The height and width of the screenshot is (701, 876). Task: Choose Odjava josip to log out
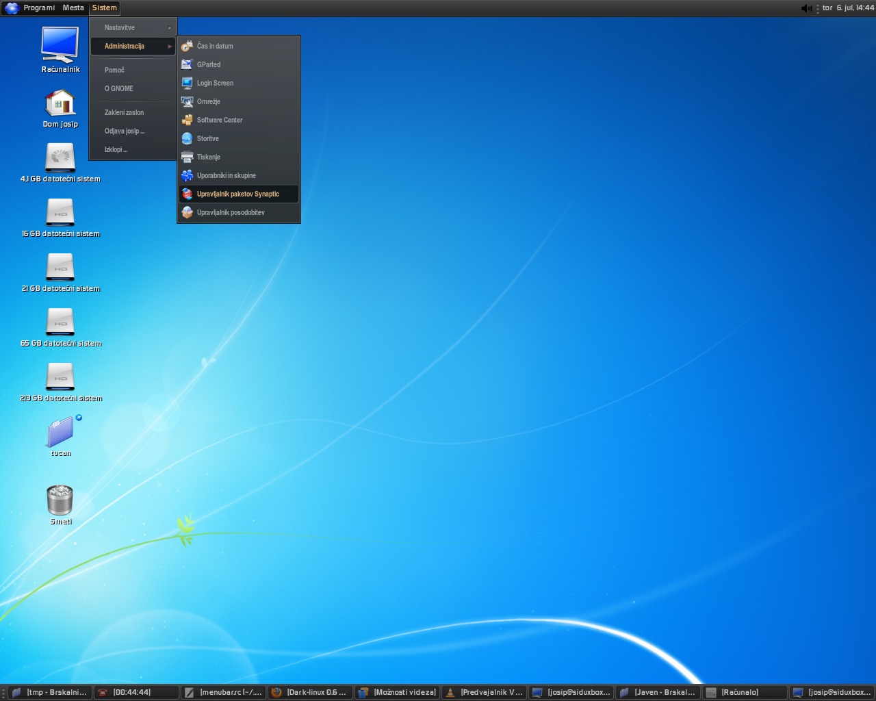pos(133,131)
